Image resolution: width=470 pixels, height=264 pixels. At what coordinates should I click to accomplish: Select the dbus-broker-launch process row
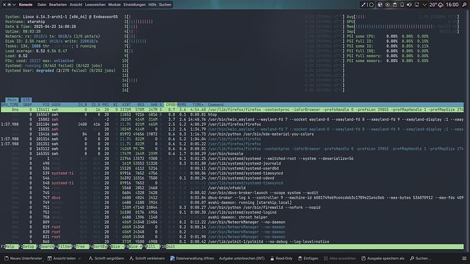tap(232, 193)
